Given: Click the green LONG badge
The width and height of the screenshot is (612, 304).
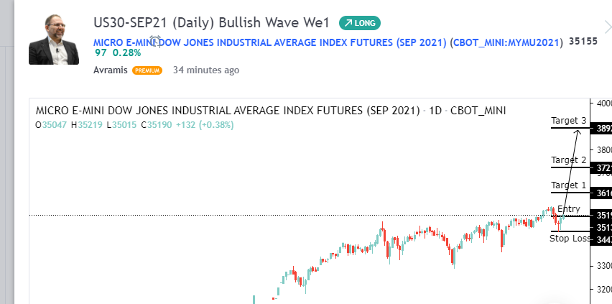Looking at the screenshot, I should (360, 24).
